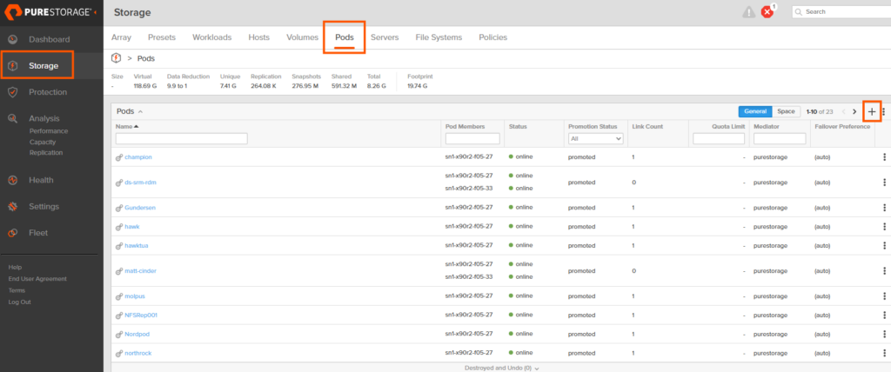Open the red error alerts icon
The image size is (891, 372).
tap(767, 12)
